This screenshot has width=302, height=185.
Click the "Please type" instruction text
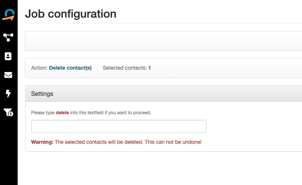(x=43, y=112)
